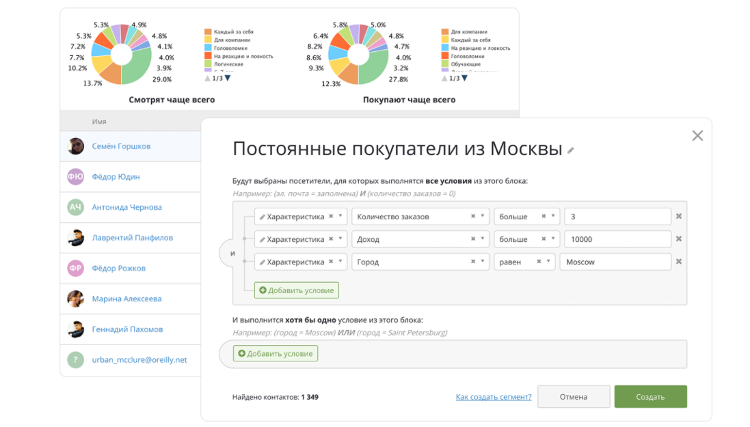Close the segment editing dialog
The image size is (750, 427).
click(x=697, y=135)
